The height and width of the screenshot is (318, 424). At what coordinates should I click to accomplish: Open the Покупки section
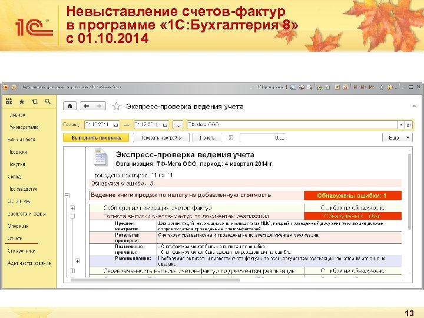click(17, 164)
